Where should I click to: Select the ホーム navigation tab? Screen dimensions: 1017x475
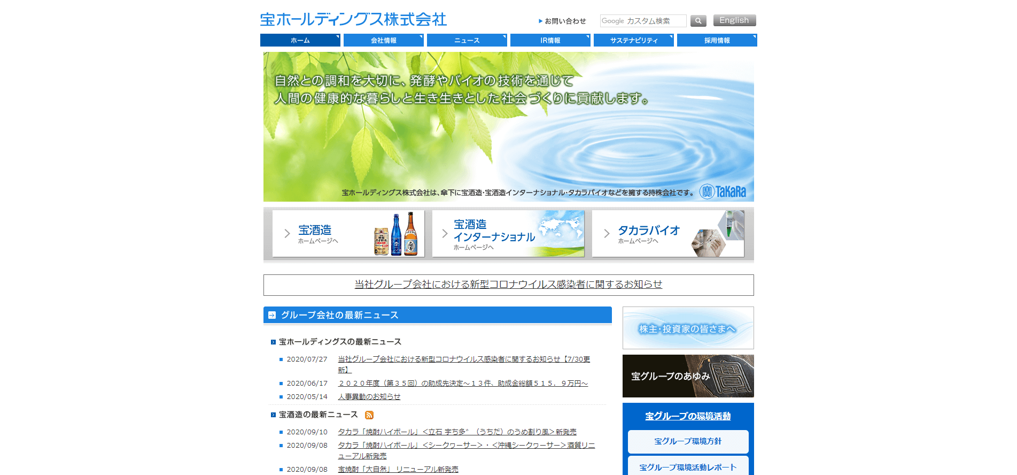pos(300,41)
